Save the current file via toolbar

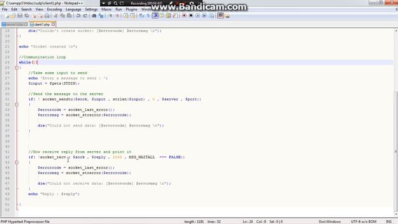19,16
